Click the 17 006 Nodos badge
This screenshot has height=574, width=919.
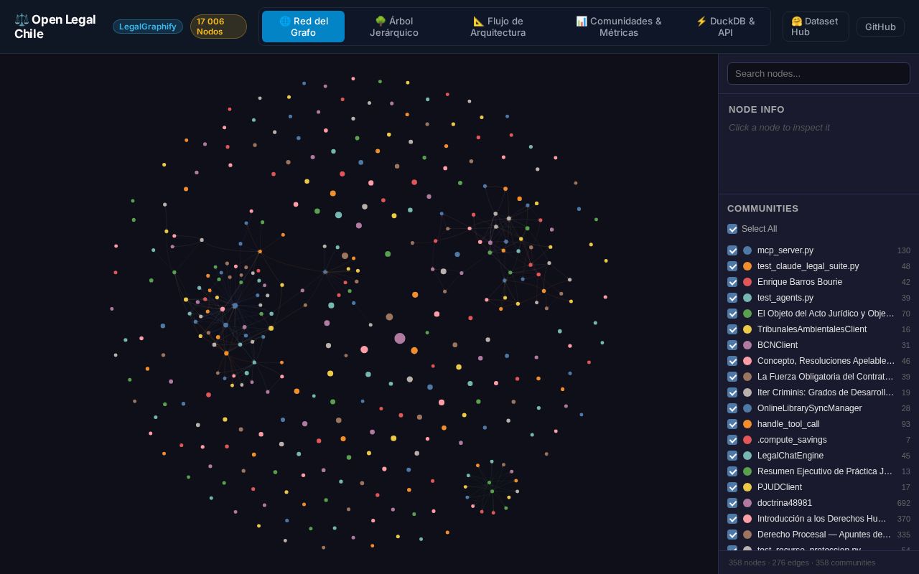pyautogui.click(x=218, y=27)
